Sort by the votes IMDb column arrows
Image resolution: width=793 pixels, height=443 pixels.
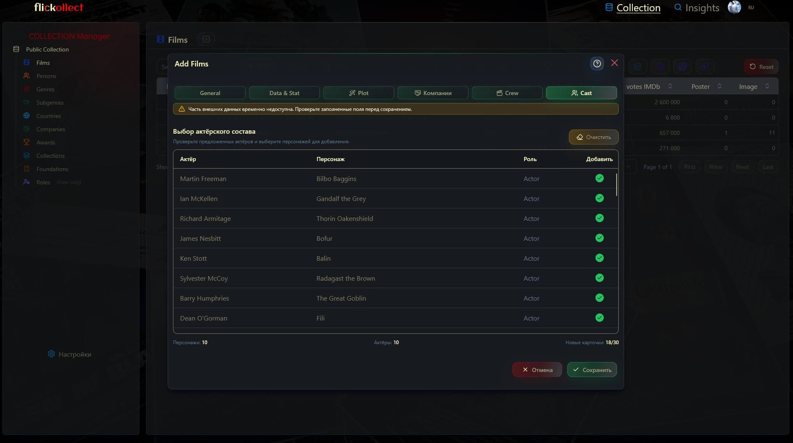pyautogui.click(x=670, y=86)
